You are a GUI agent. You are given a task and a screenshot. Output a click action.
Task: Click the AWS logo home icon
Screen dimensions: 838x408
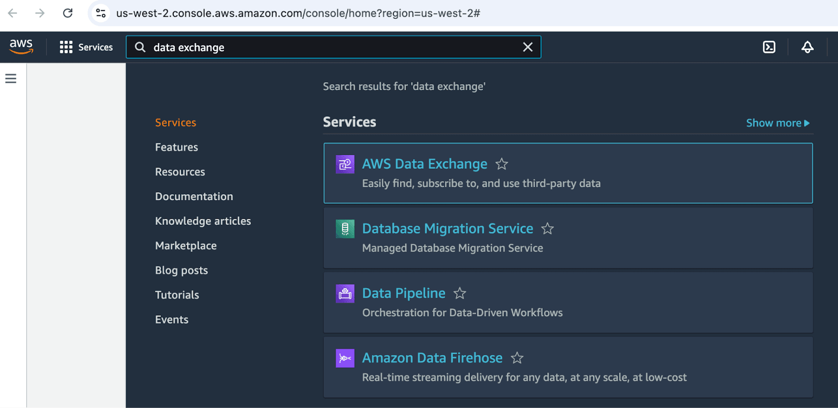tap(21, 47)
